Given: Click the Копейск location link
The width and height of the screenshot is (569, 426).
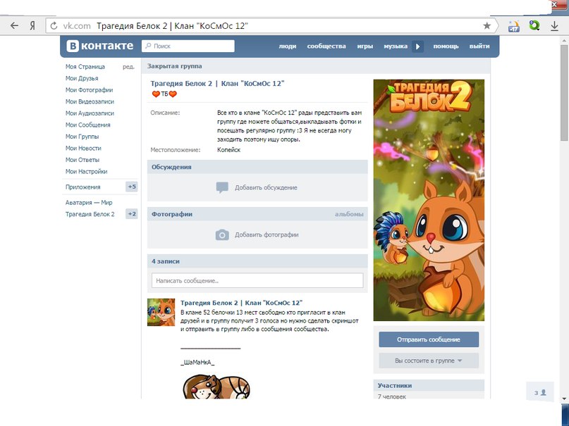Looking at the screenshot, I should 228,149.
